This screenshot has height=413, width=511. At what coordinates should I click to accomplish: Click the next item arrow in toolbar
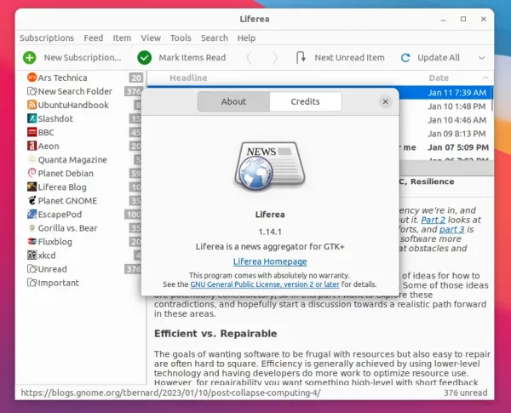pyautogui.click(x=275, y=58)
